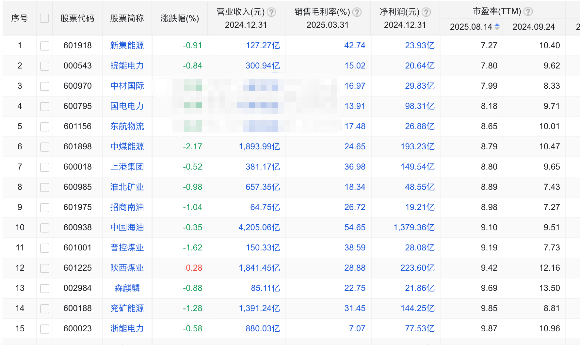Open help icon next to 营业收入(元)
The width and height of the screenshot is (580, 345).
pos(271,12)
